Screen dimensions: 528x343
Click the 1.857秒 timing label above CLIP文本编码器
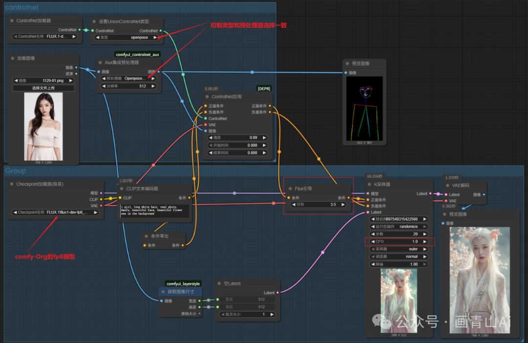126,181
